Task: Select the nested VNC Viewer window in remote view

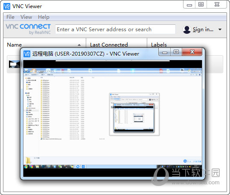Action: click(x=134, y=114)
